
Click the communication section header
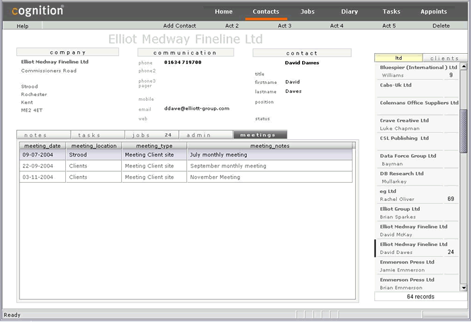click(186, 52)
